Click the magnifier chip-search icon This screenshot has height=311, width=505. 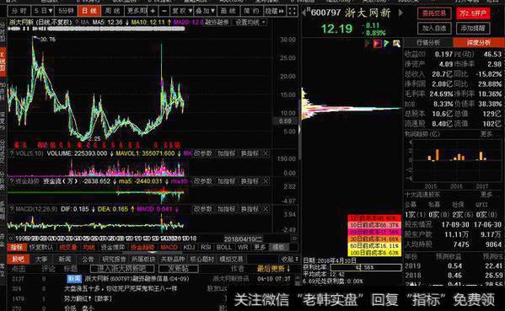point(396,44)
